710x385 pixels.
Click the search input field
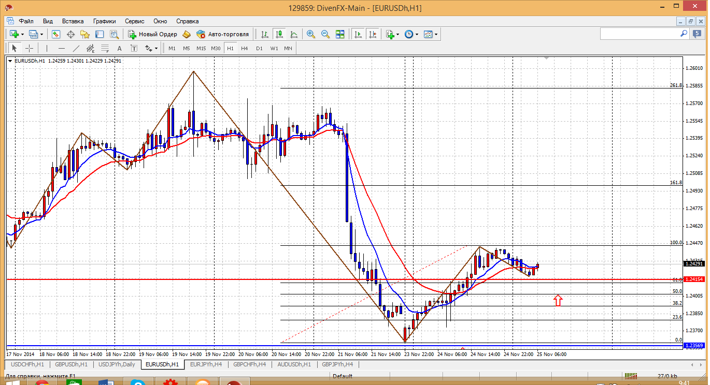[640, 34]
